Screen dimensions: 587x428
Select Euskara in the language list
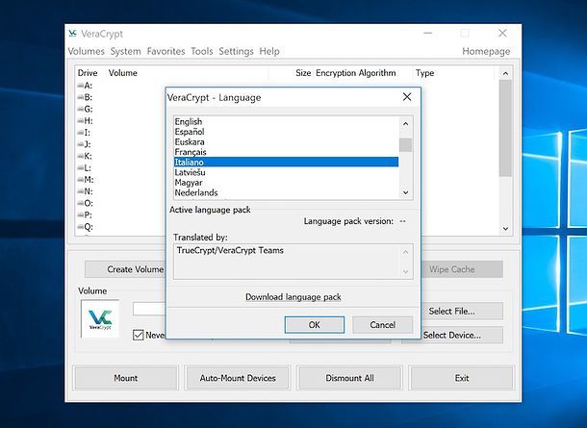[287, 141]
